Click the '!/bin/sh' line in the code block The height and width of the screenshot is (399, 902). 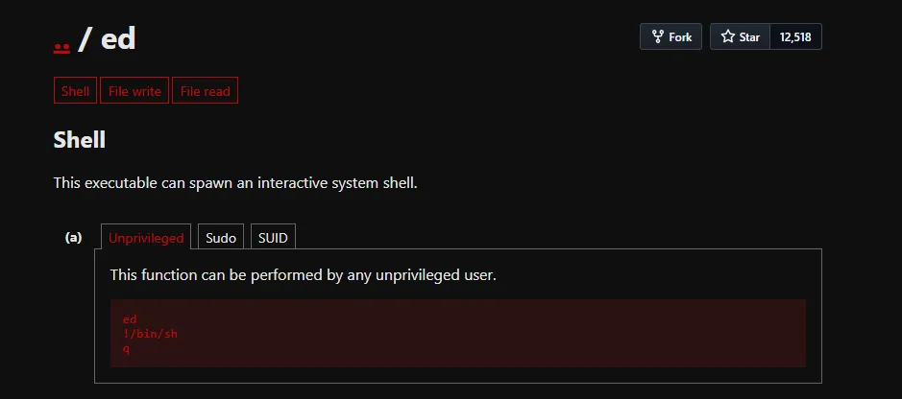coord(150,334)
